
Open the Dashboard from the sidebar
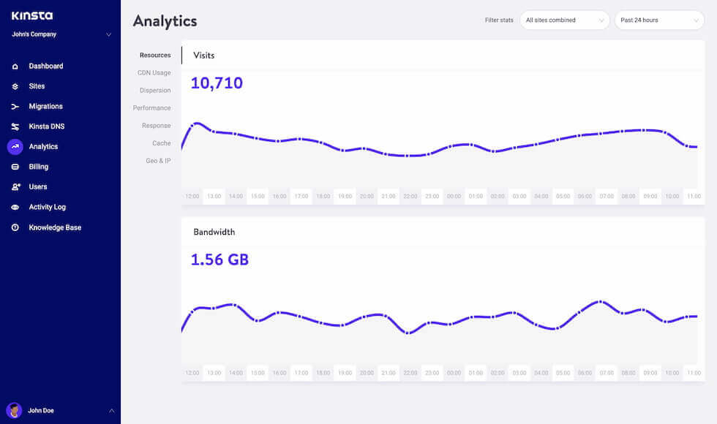coord(44,66)
